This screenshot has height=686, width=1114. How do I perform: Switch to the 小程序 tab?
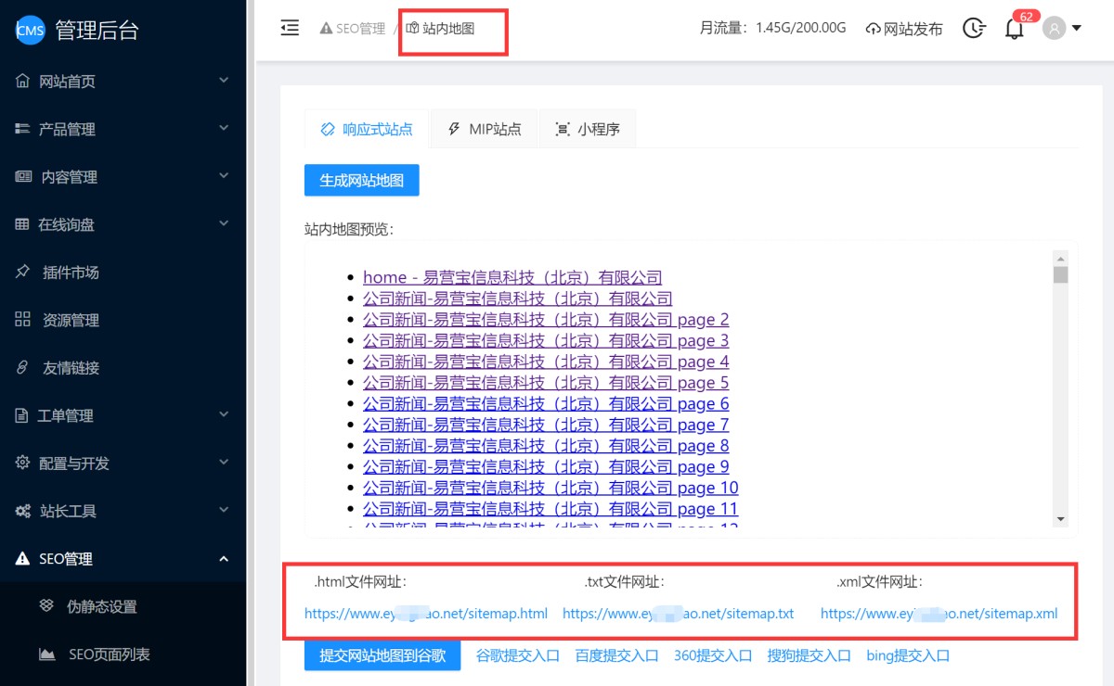[x=588, y=130]
